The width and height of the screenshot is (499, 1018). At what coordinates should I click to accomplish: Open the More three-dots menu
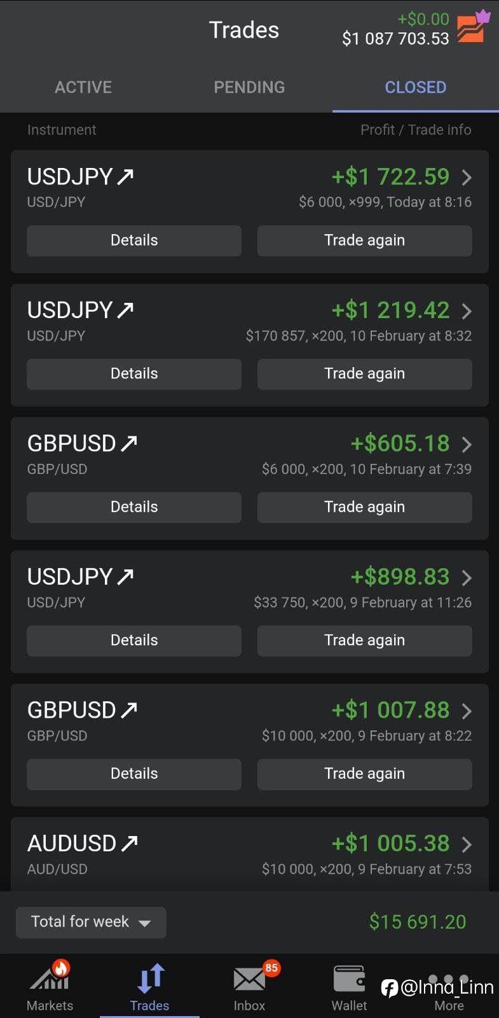click(x=449, y=980)
